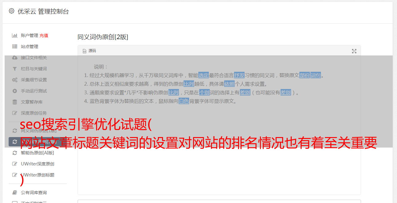Image resolution: width=397 pixels, height=203 pixels.
Task: Click highlighted word 白色 in line four
Action: click(184, 101)
